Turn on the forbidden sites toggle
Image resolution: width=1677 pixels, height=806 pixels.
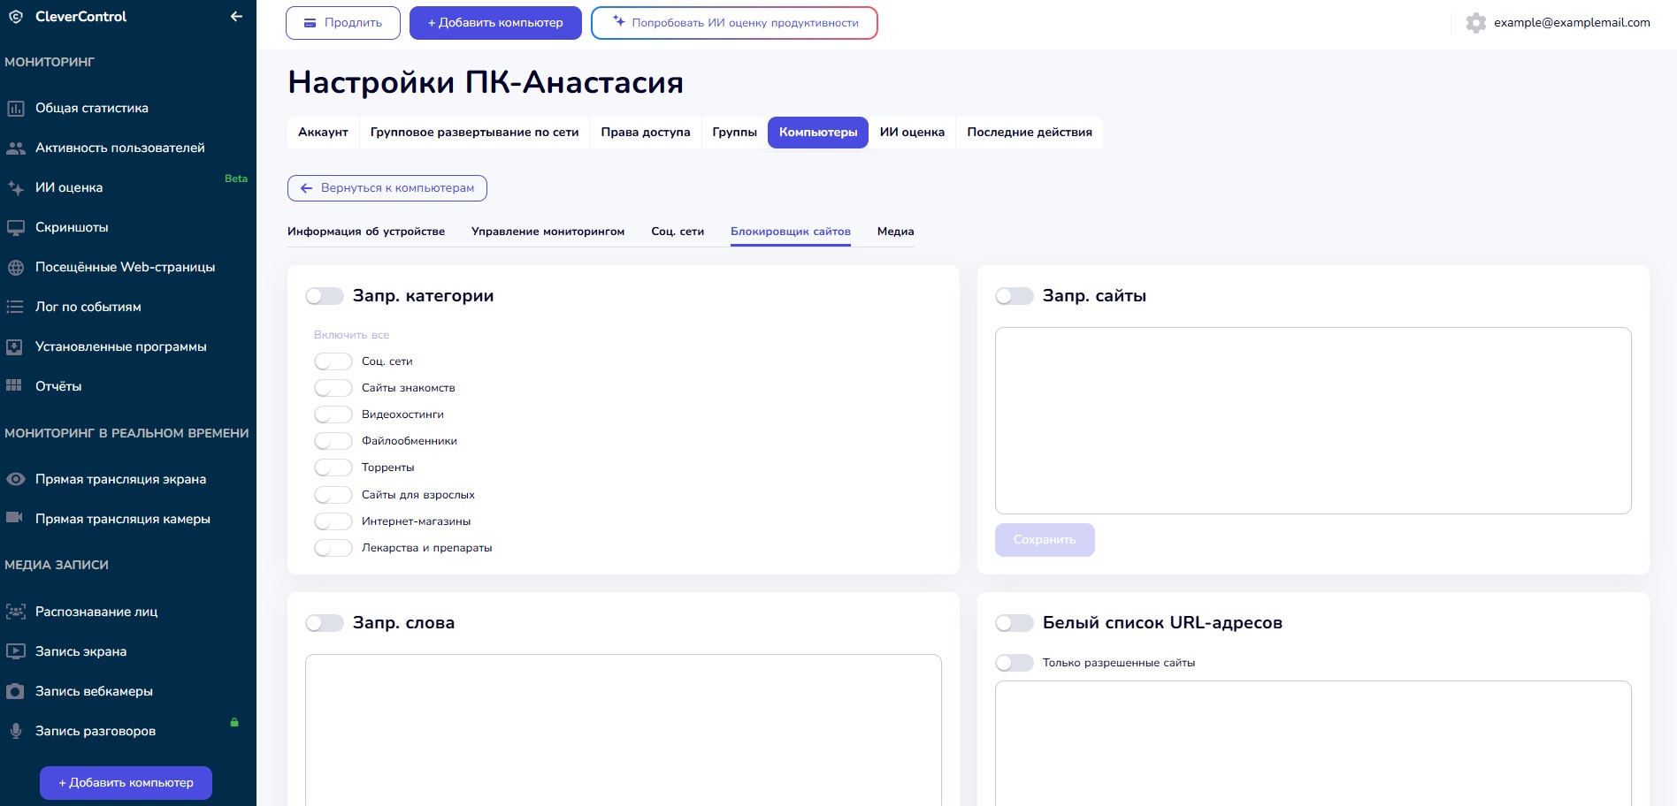[1014, 296]
